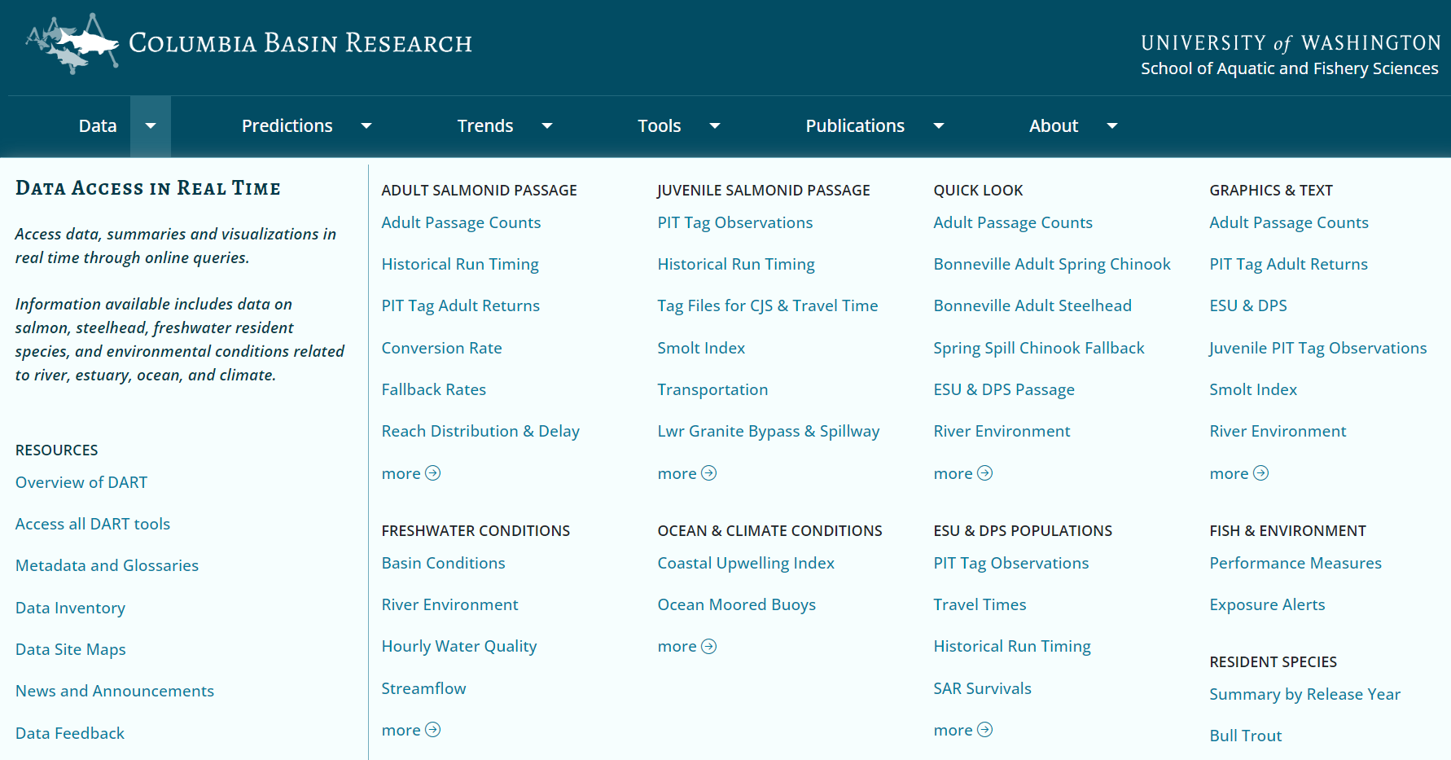
Task: Open Basin Conditions link
Action: (x=443, y=563)
